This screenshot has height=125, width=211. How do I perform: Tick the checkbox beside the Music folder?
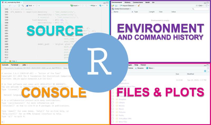[113, 109]
